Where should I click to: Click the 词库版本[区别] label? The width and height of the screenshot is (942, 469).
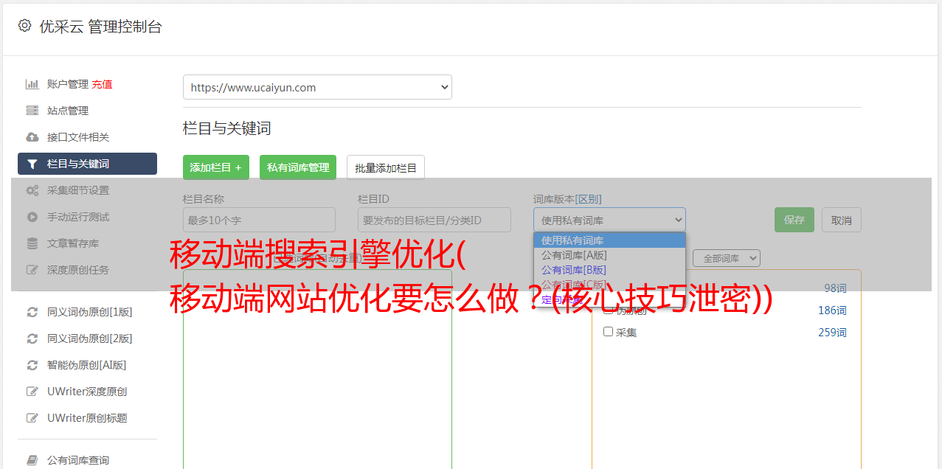pyautogui.click(x=567, y=199)
